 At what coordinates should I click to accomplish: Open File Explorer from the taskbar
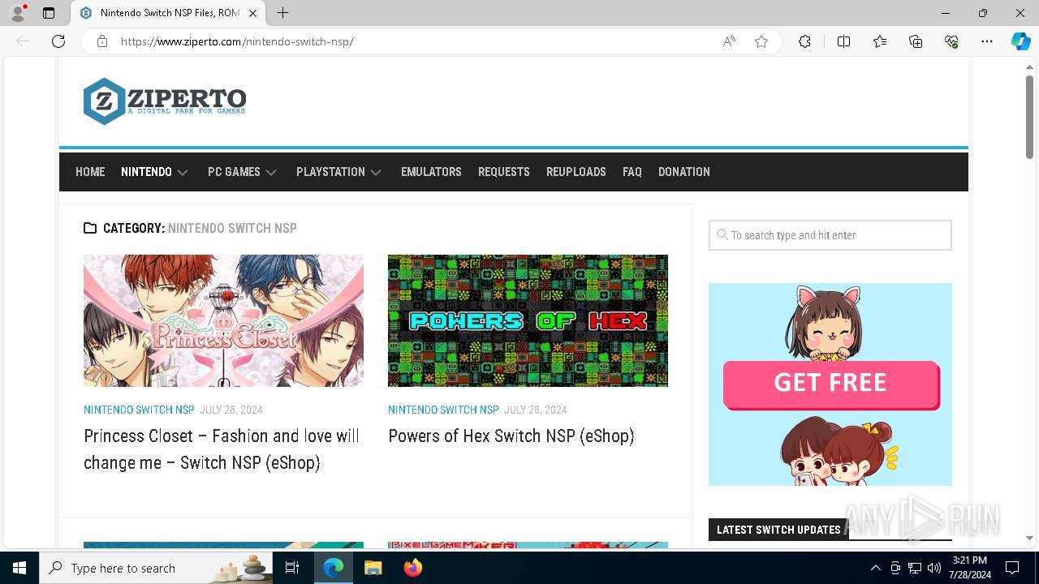point(373,568)
